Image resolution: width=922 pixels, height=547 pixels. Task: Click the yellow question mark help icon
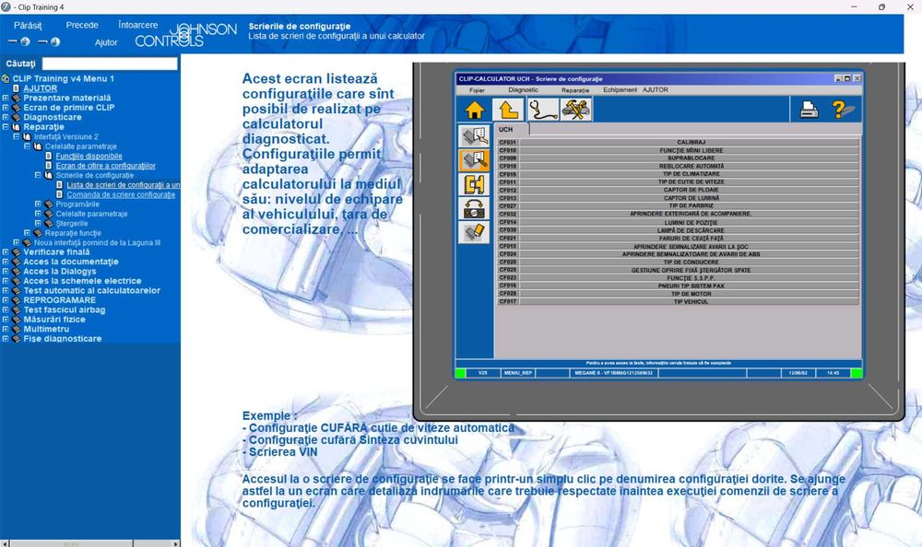[841, 110]
